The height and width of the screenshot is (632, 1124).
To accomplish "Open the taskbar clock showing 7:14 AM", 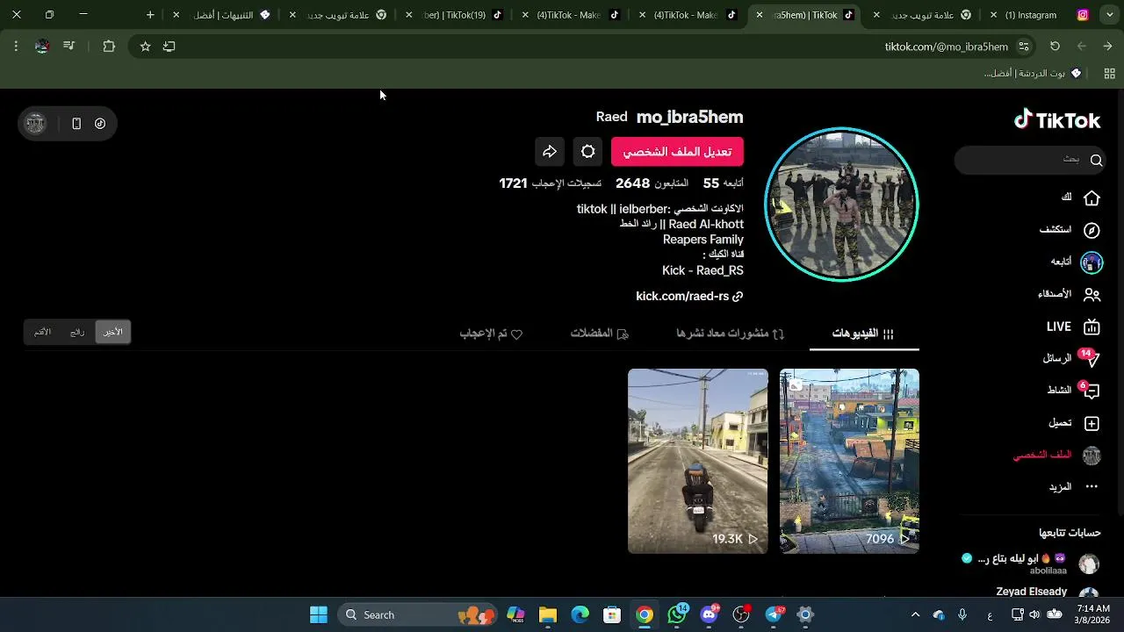I will (1092, 614).
